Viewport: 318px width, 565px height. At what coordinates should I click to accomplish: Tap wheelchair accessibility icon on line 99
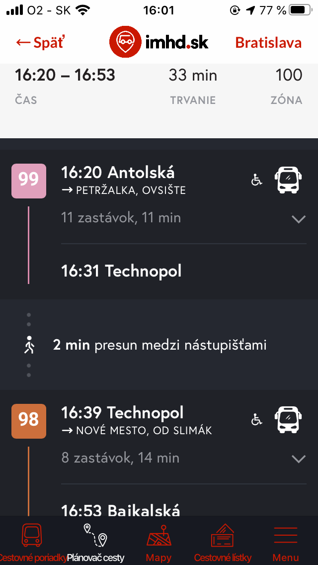(x=256, y=180)
